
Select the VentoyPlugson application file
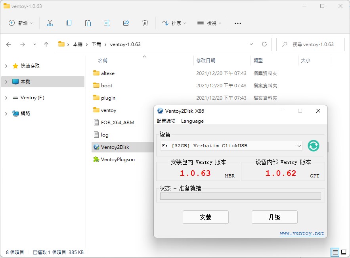(117, 159)
